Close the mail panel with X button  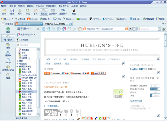(38, 29)
